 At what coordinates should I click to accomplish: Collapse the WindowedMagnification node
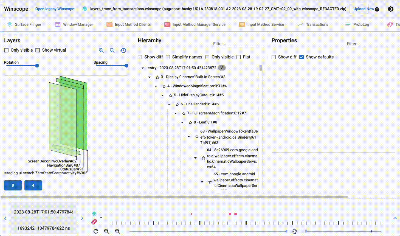[x=156, y=86]
